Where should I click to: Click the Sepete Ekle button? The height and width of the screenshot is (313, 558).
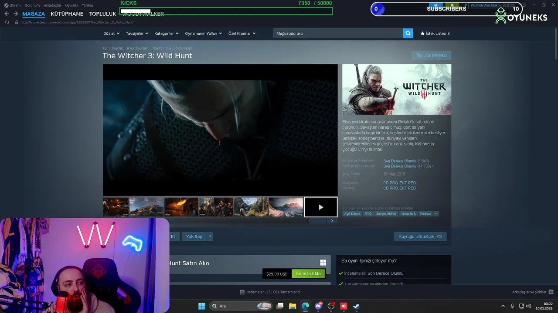click(x=308, y=273)
